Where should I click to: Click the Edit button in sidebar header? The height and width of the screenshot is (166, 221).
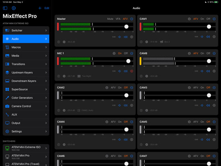point(47,8)
